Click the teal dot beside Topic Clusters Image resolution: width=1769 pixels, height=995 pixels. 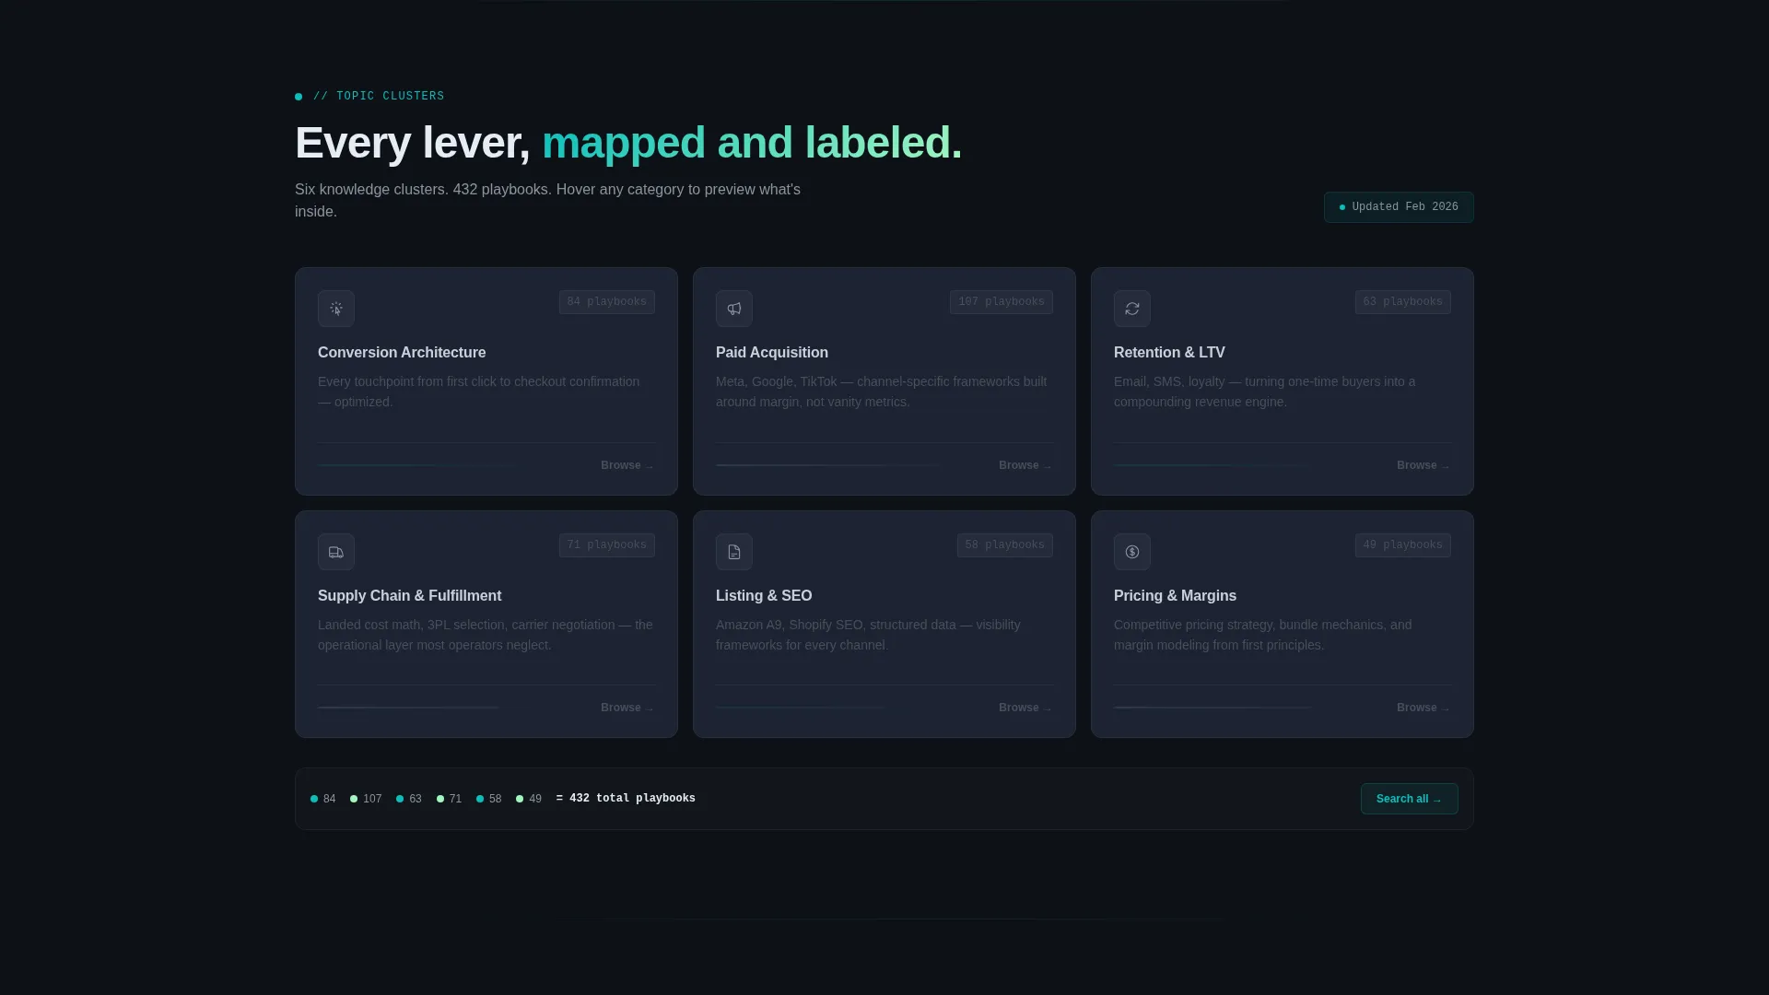pyautogui.click(x=299, y=97)
